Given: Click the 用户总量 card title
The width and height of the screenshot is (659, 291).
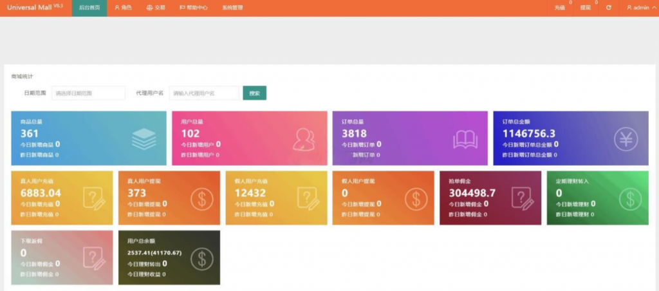Looking at the screenshot, I should coord(192,122).
